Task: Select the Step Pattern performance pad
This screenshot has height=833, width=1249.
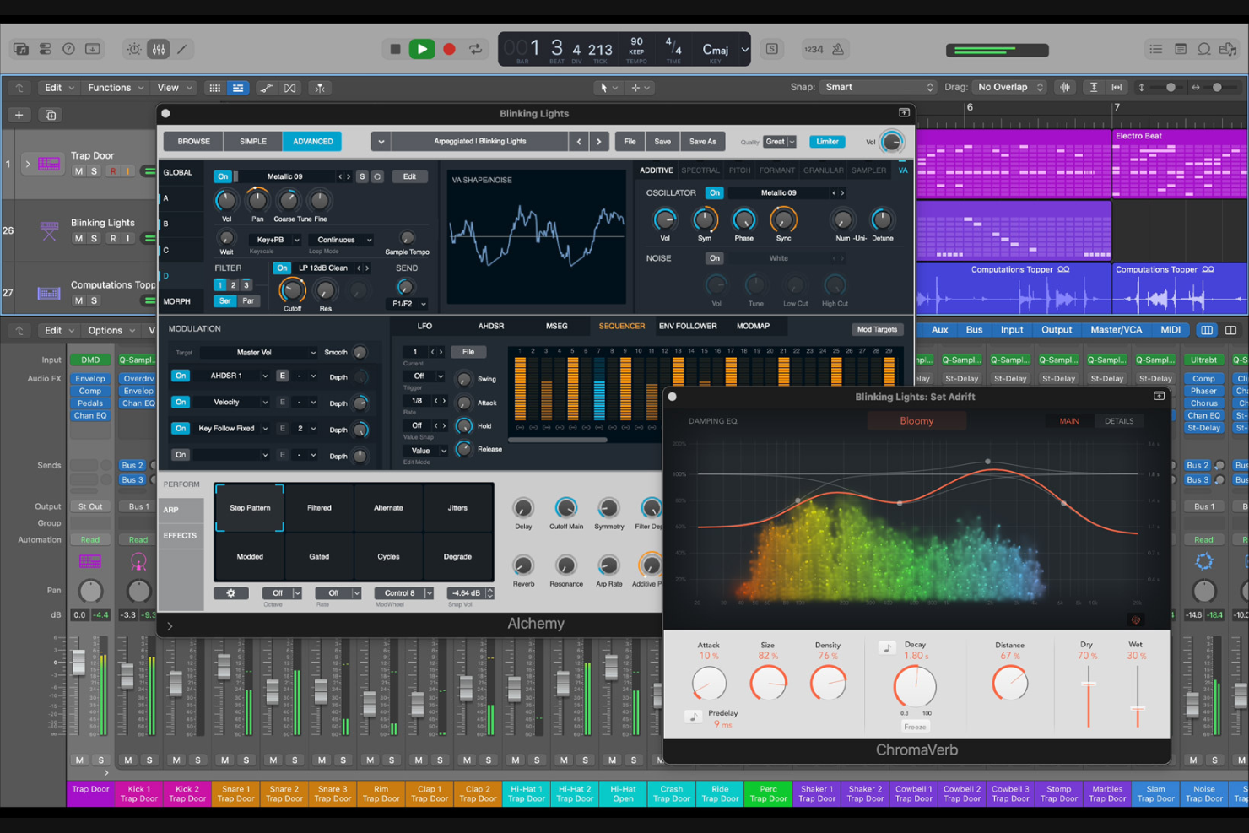Action: tap(249, 507)
